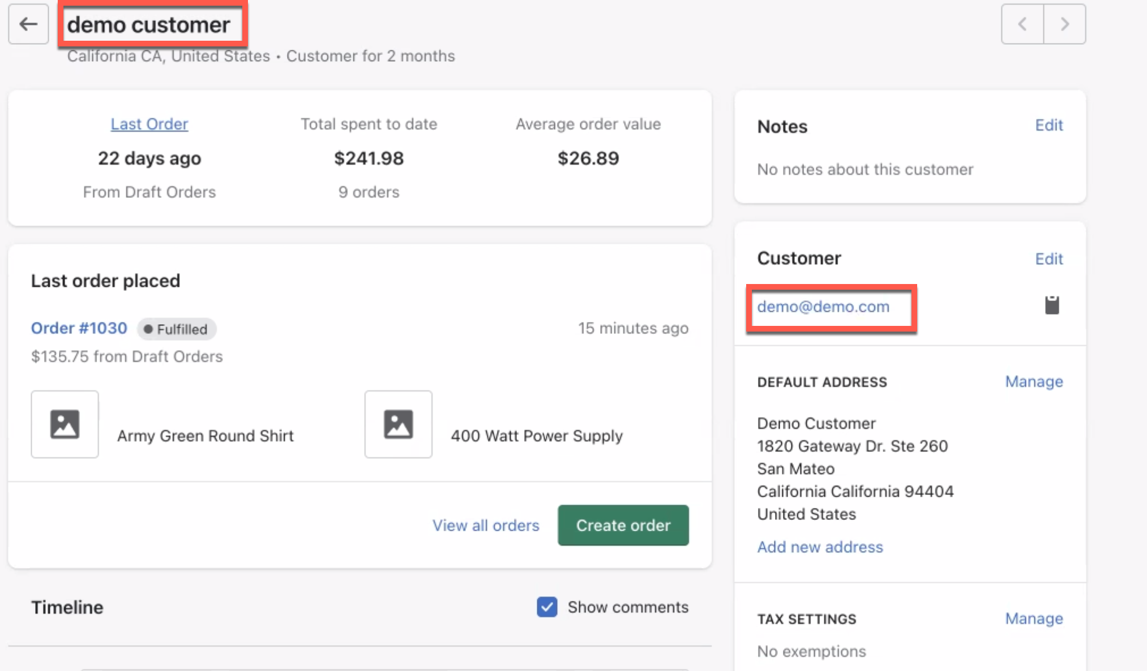Edit the Customer details

point(1049,259)
